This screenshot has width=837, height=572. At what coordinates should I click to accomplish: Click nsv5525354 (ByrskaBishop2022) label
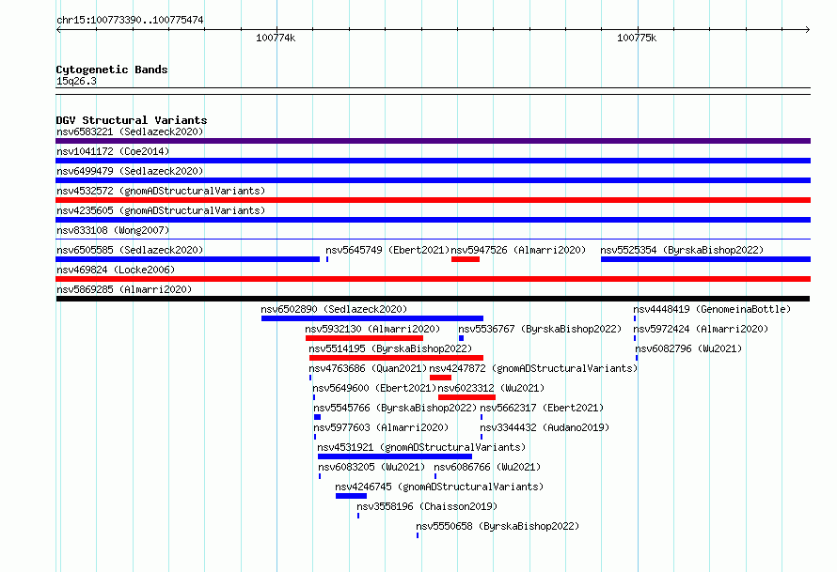click(x=682, y=250)
